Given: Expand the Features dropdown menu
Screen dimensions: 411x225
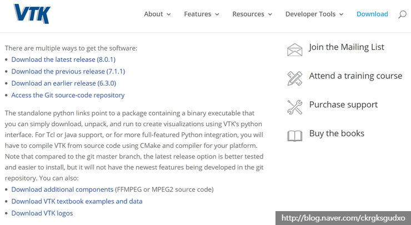Looking at the screenshot, I should coord(201,14).
